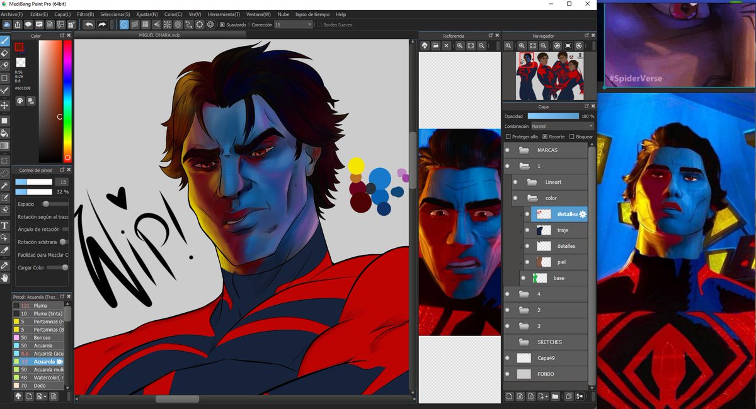The height and width of the screenshot is (409, 756).
Task: Click the Undo arrow in toolbar
Action: pos(89,25)
